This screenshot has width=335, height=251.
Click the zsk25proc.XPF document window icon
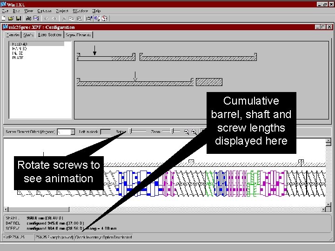pos(5,27)
